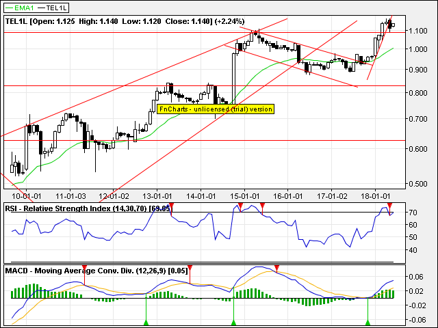Click the 1.000 price axis label
The height and width of the screenshot is (328, 438).
coord(418,49)
